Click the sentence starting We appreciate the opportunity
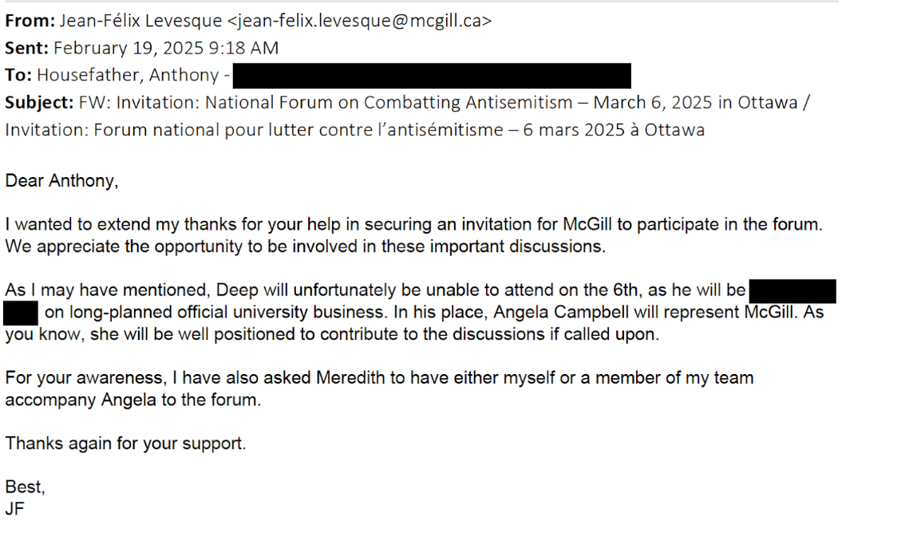Viewport: 897px width, 544px height. pos(306,246)
